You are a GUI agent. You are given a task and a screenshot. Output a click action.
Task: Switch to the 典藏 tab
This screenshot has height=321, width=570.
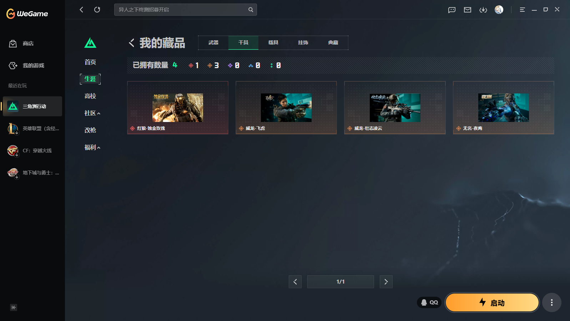click(x=333, y=43)
